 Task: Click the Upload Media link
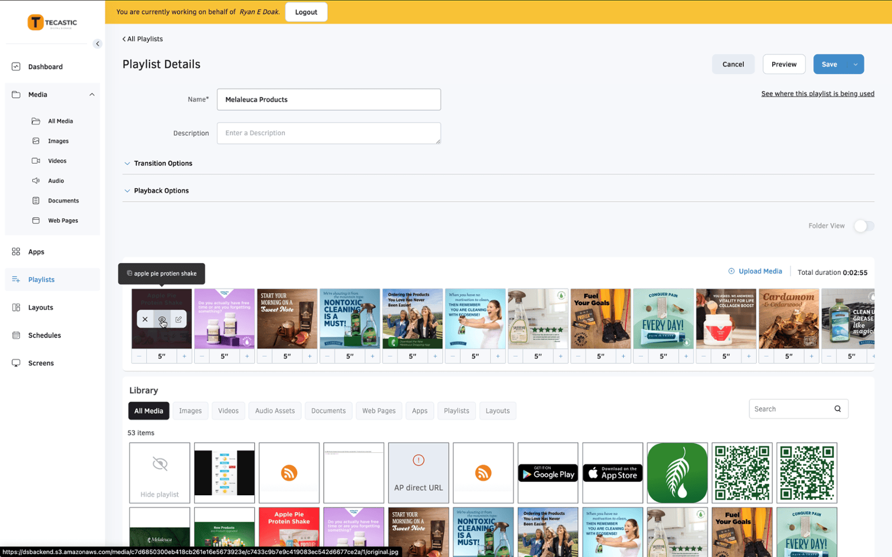pos(760,271)
